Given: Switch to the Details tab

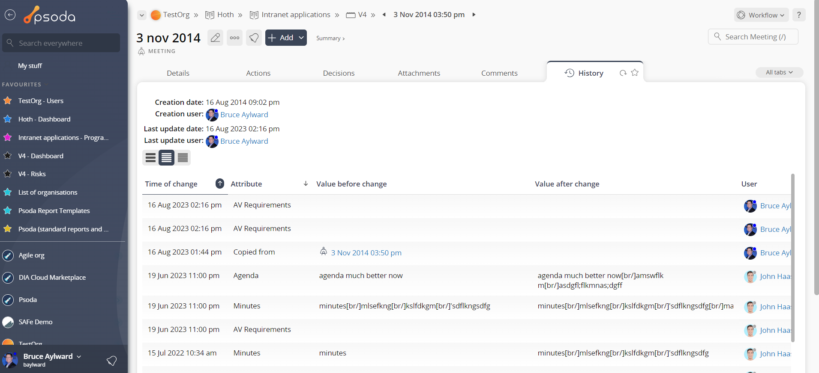Looking at the screenshot, I should pyautogui.click(x=178, y=73).
